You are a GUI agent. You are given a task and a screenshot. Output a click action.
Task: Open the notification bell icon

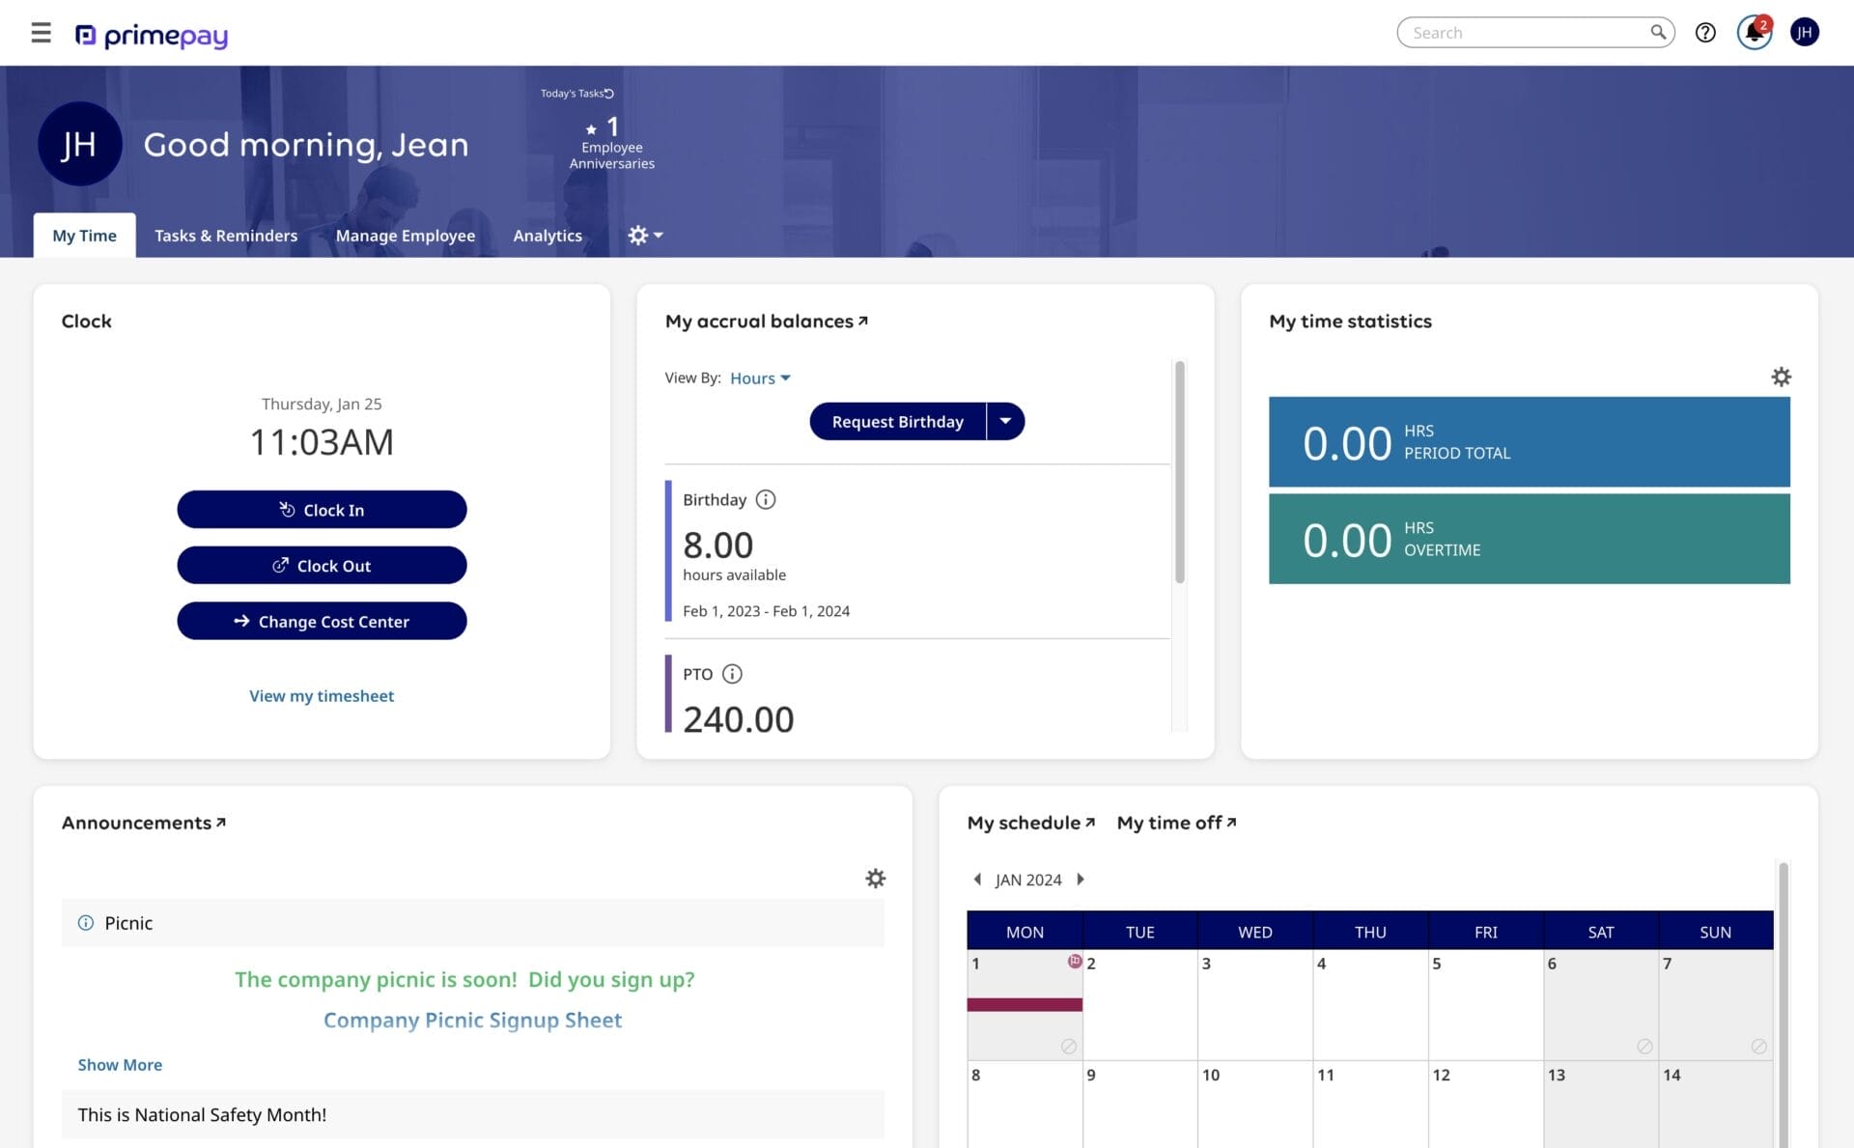1755,32
